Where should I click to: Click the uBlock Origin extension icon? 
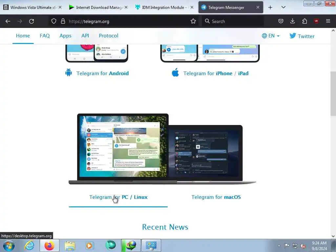pyautogui.click(x=316, y=21)
